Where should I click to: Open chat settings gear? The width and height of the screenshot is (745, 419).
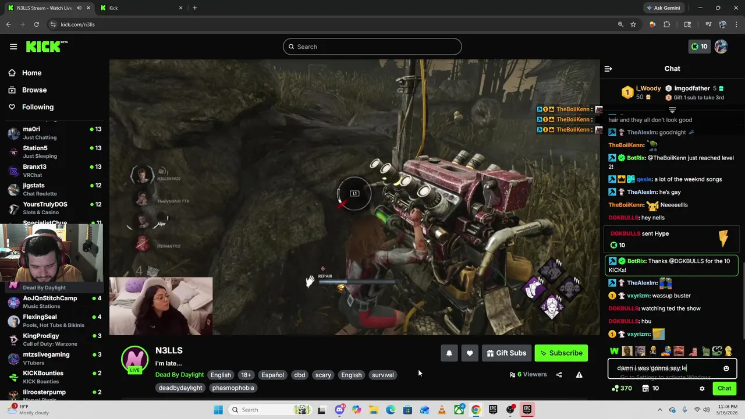[702, 388]
